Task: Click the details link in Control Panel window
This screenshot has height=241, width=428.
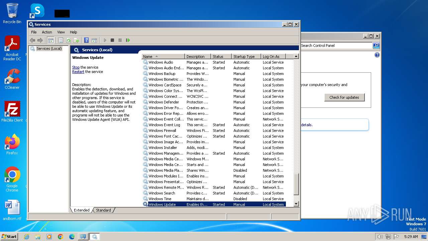Action: point(307,125)
